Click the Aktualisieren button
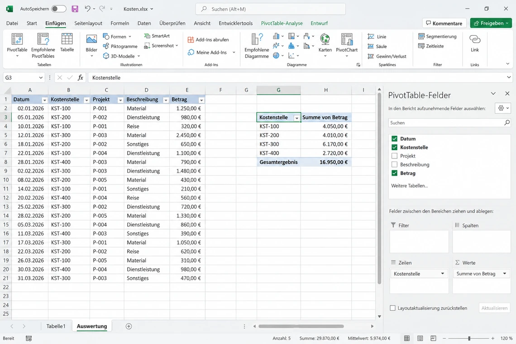This screenshot has height=344, width=516. click(x=494, y=308)
